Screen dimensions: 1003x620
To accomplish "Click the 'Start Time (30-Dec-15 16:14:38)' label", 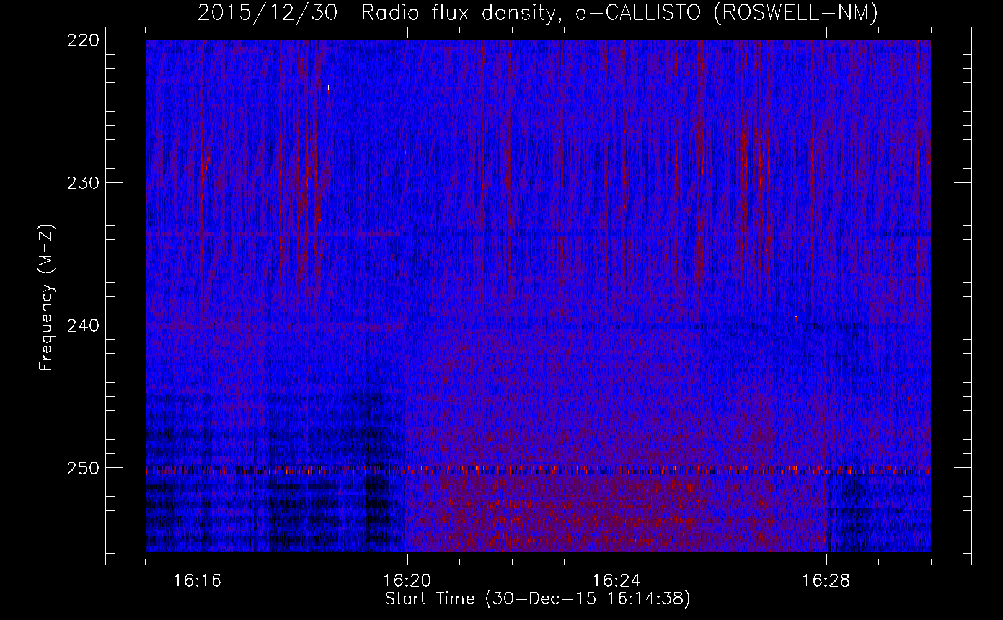I will (537, 599).
